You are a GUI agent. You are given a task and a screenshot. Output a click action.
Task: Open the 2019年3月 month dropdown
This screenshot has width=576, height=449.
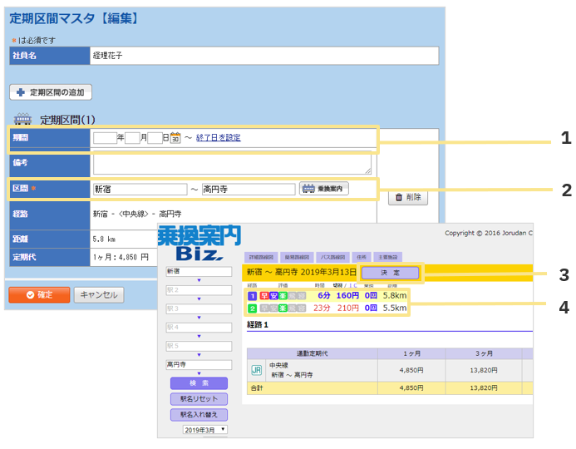[205, 430]
